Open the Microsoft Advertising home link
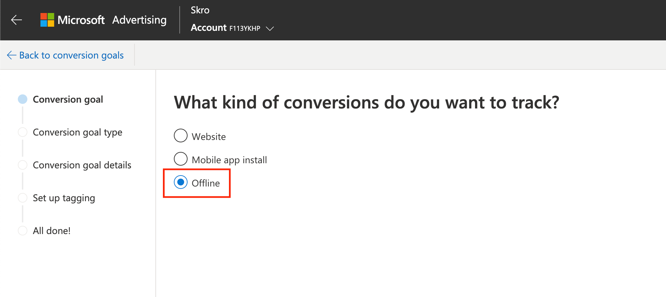The image size is (666, 297). tap(103, 20)
